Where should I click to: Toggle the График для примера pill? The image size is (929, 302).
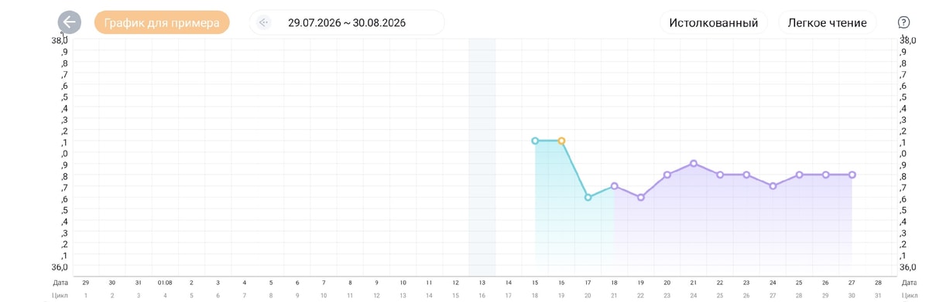pos(162,22)
